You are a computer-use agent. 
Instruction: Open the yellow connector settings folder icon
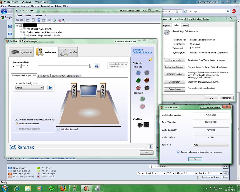[151, 59]
